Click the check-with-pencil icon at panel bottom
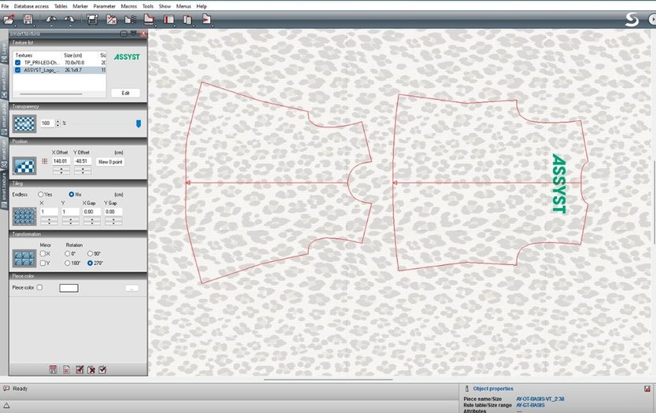The width and height of the screenshot is (656, 413). tap(80, 370)
